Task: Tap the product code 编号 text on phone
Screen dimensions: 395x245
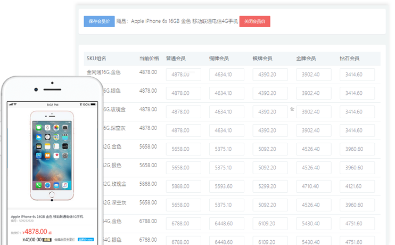Action: [22, 221]
